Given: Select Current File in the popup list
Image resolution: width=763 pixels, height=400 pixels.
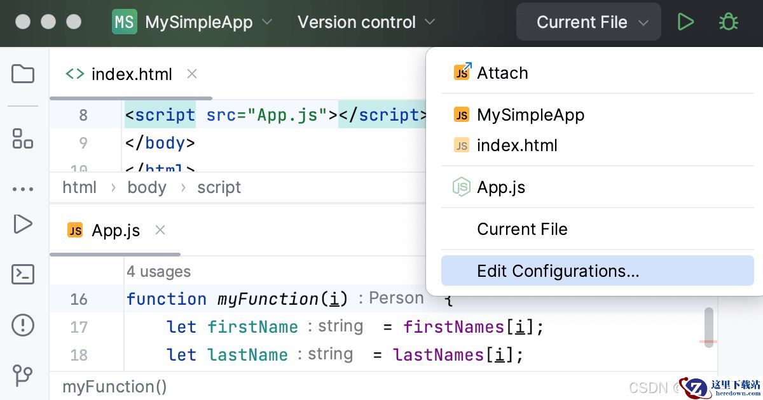Looking at the screenshot, I should coord(598,229).
